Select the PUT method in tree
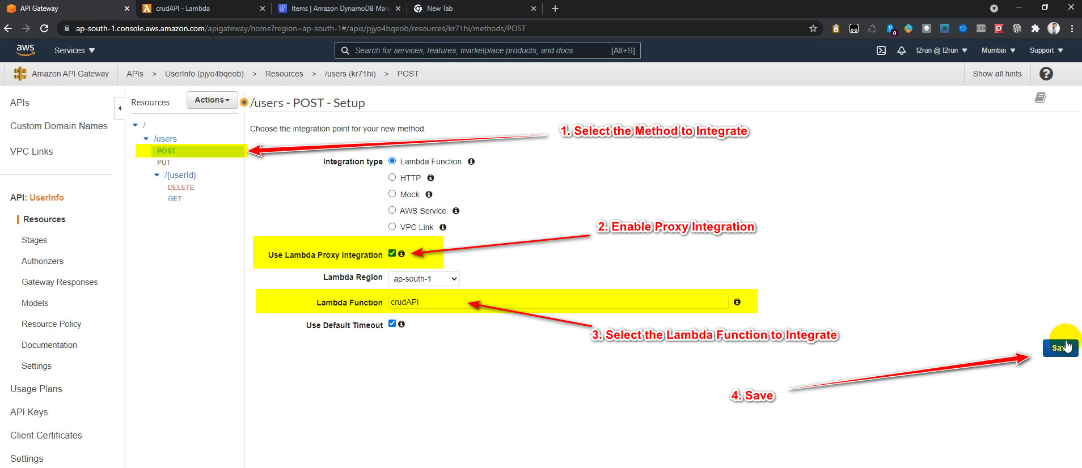The image size is (1082, 468). [x=164, y=163]
